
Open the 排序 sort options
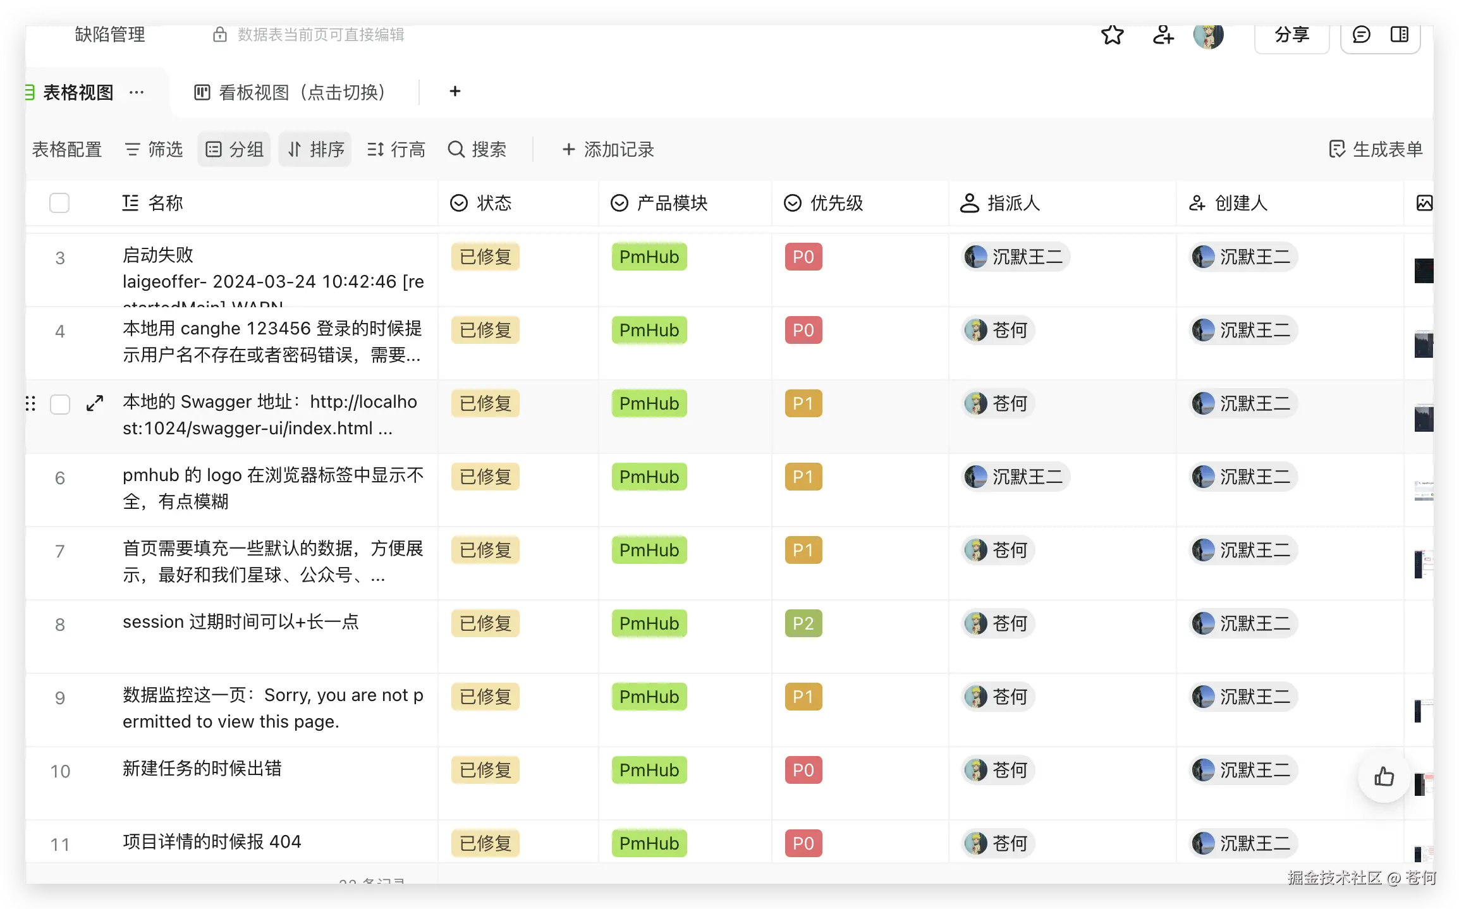315,149
